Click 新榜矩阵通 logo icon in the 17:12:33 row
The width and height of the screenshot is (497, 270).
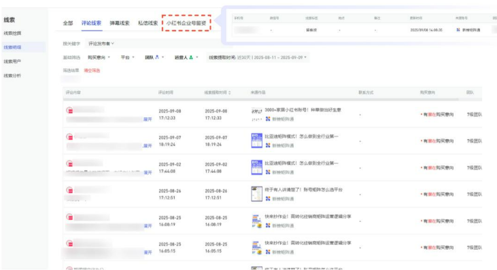click(x=268, y=119)
